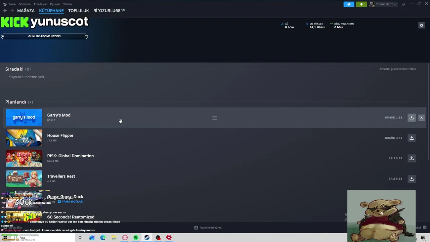Image resolution: width=430 pixels, height=242 pixels.
Task: Go forward with the right arrow
Action: click(12, 11)
